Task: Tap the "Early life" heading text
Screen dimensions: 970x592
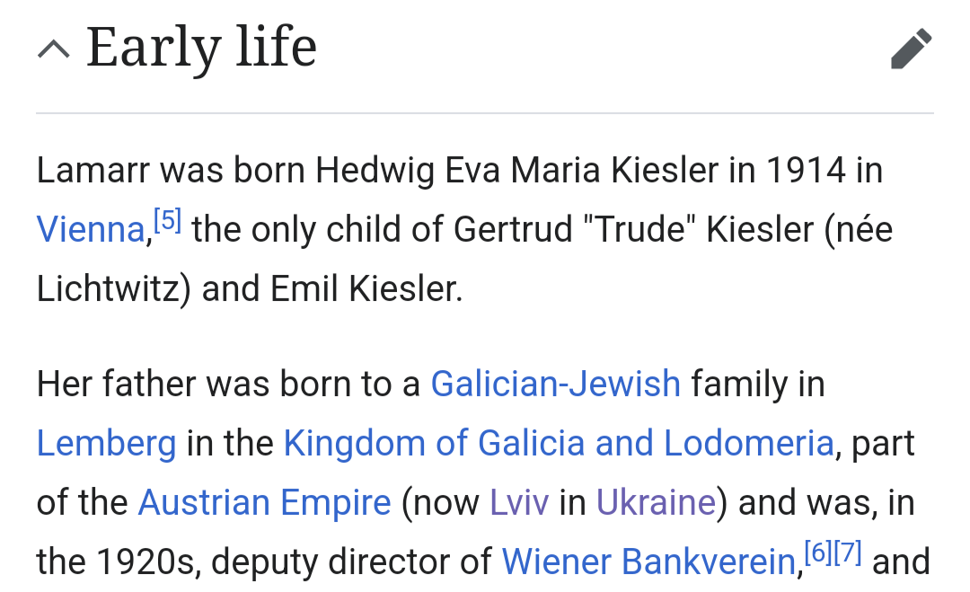Action: 201,48
